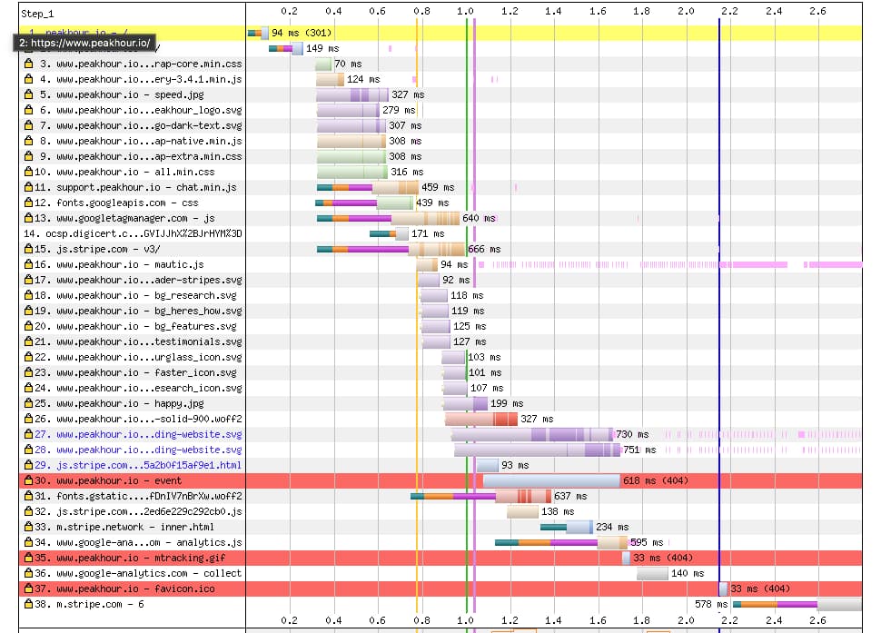
Task: Click the lock icon of request 23 faster_icon.svg
Action: (x=29, y=372)
